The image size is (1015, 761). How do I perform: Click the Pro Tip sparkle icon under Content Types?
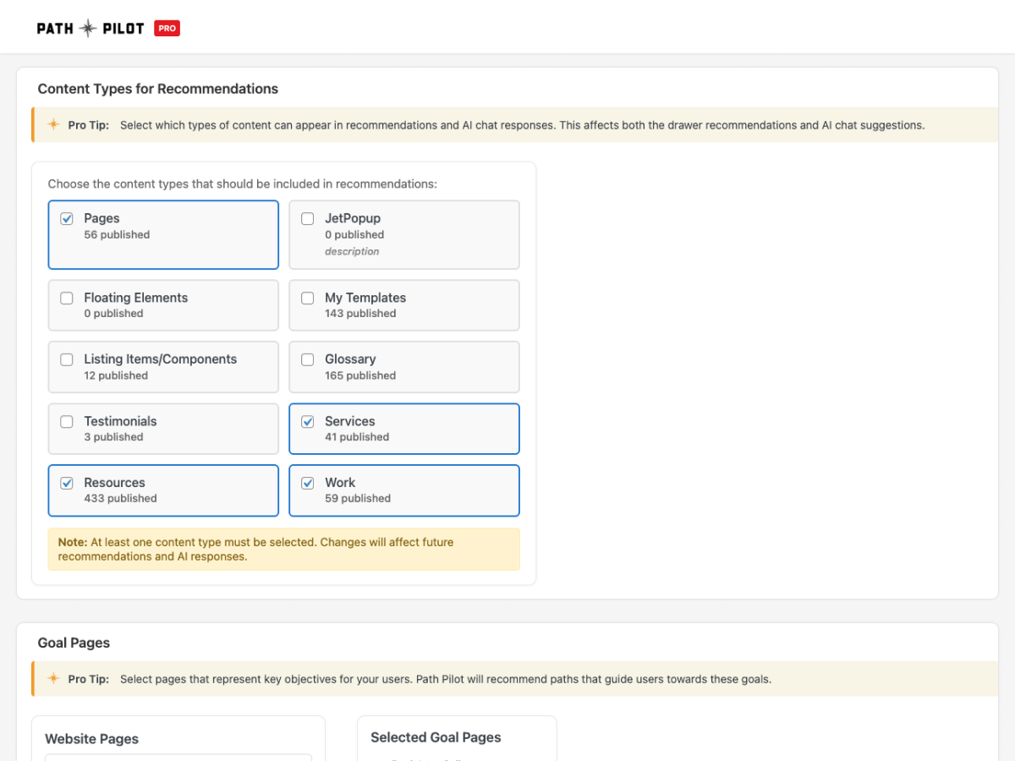click(x=53, y=125)
